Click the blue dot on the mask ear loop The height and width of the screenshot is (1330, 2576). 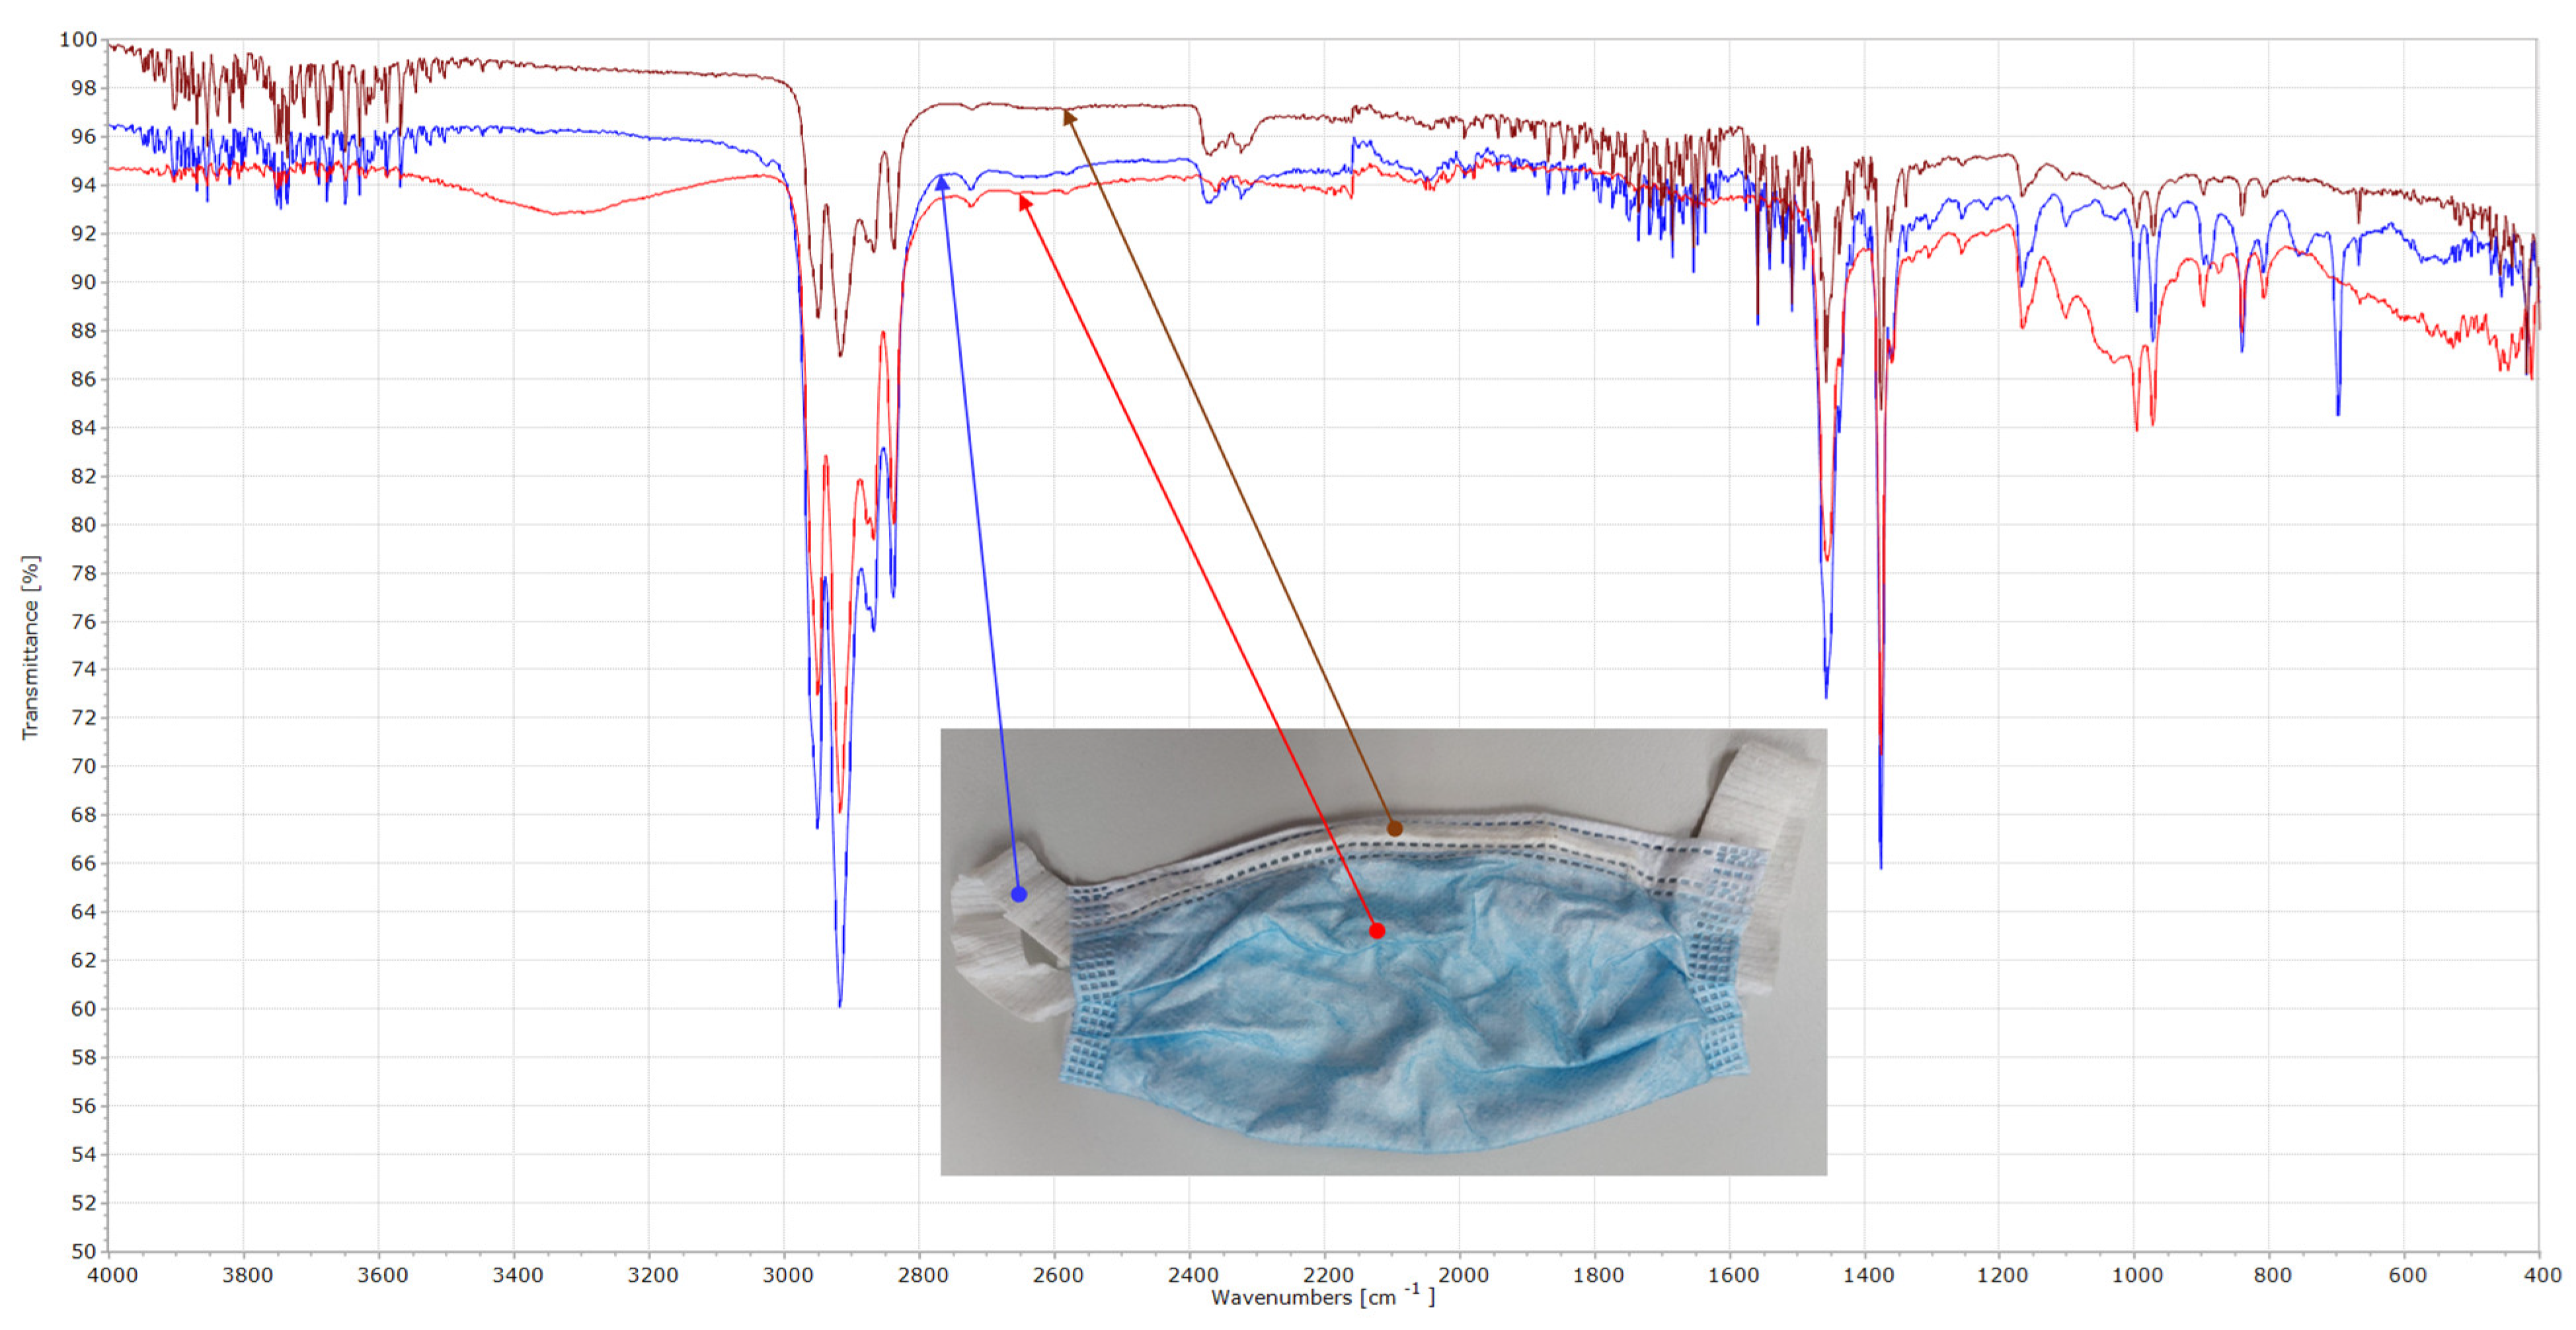coord(1018,894)
